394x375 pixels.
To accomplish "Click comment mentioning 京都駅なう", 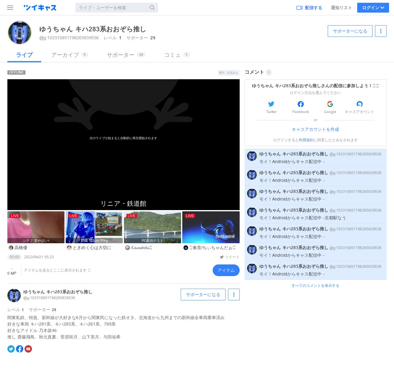I will (x=315, y=214).
